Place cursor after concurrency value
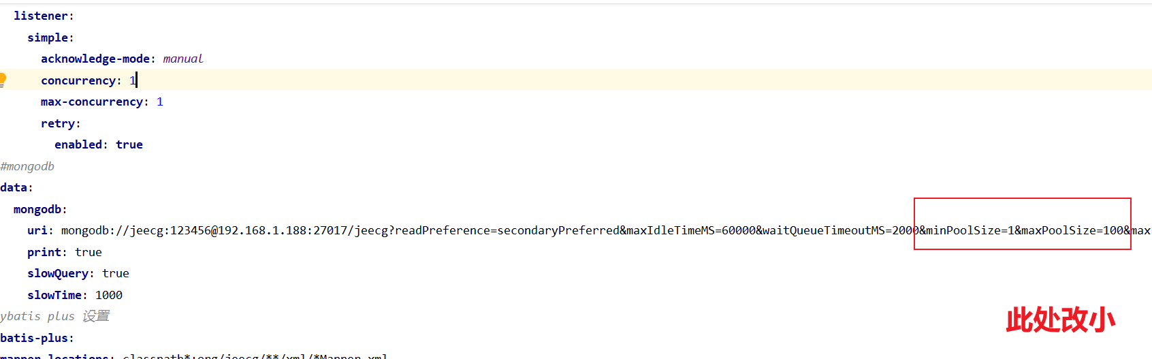The width and height of the screenshot is (1152, 359). pyautogui.click(x=136, y=80)
